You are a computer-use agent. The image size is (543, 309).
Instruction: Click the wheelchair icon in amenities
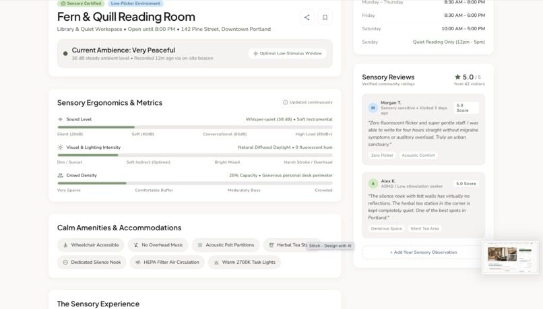point(65,245)
